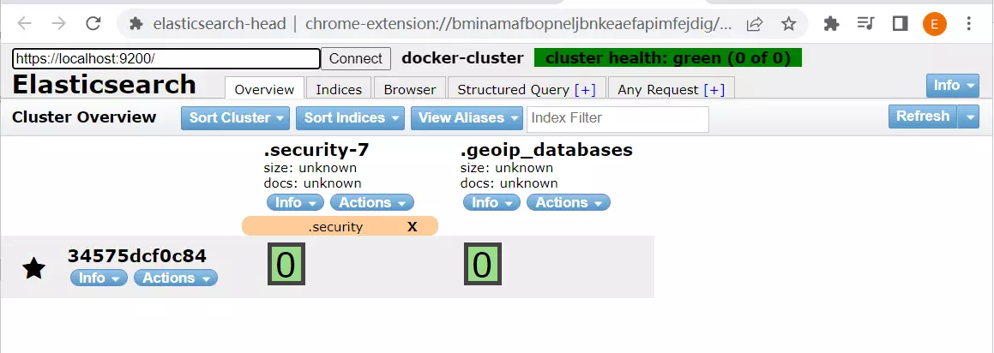Bookmark this page with star icon

789,24
